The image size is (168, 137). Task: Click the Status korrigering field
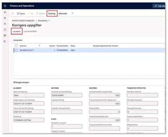pos(29,95)
